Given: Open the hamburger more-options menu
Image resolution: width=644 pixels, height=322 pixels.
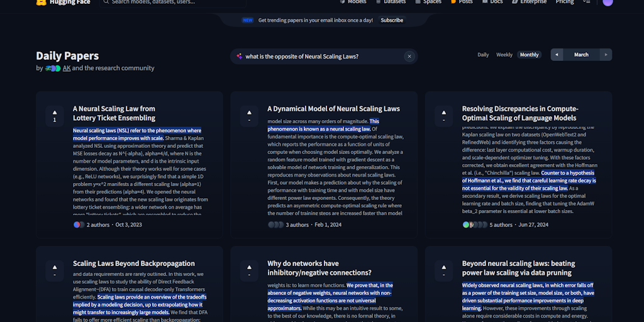Looking at the screenshot, I should (587, 2).
